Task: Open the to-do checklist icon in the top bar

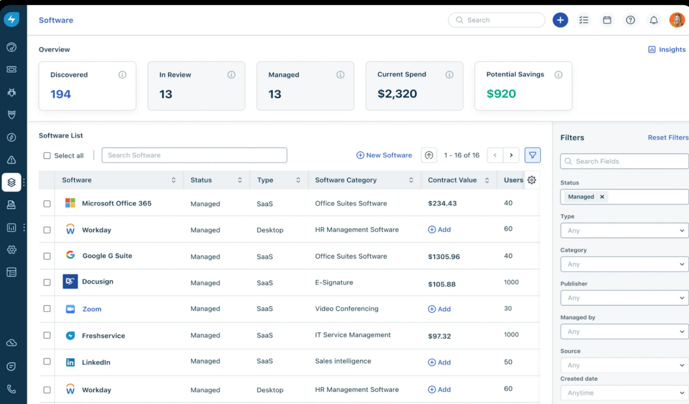Action: pyautogui.click(x=584, y=20)
